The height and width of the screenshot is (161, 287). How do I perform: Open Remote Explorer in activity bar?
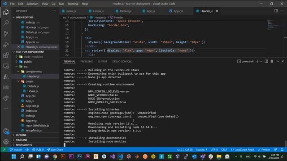[6, 66]
